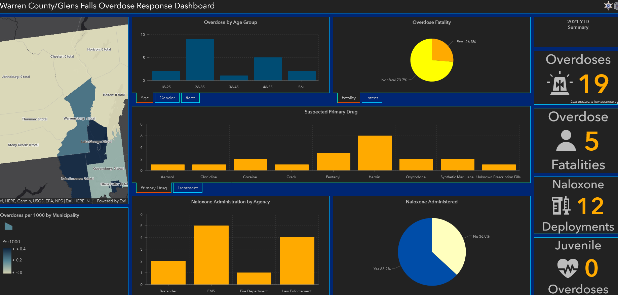Switch to the Treatment tab

(188, 188)
